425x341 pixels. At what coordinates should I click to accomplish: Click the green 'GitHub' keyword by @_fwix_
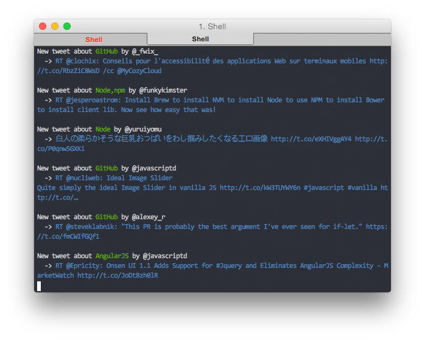107,51
